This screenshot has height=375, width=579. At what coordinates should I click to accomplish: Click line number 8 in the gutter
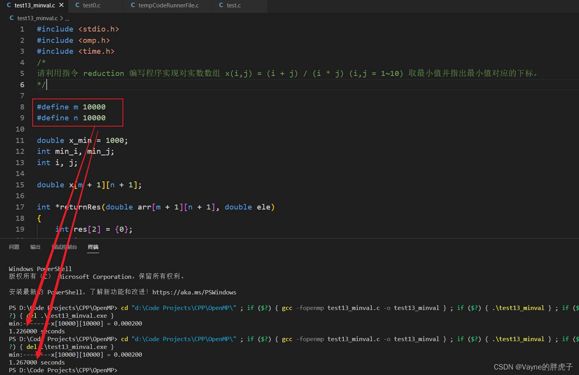tap(22, 107)
